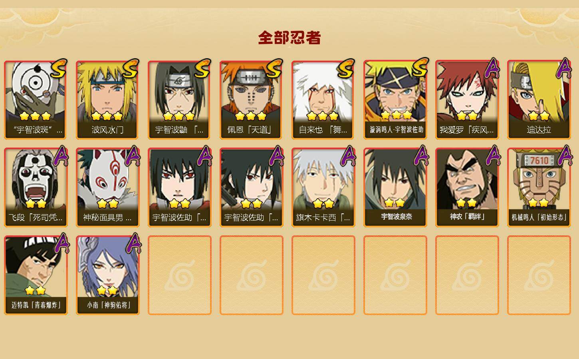Click the three stars on 波风水门 card
Viewport: 579px width, 359px height.
[x=107, y=116]
